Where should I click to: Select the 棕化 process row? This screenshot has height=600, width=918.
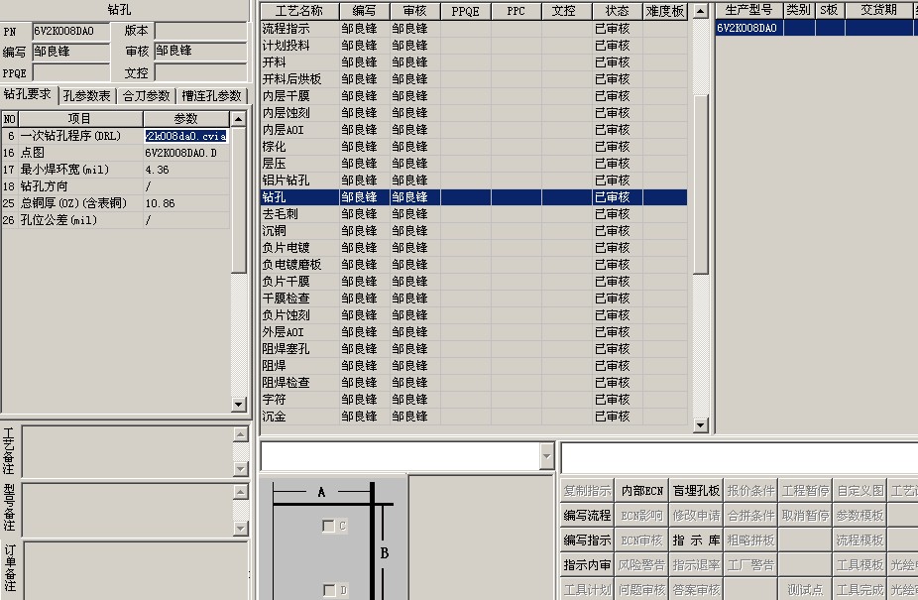click(x=474, y=147)
